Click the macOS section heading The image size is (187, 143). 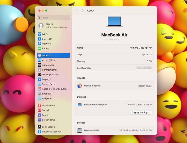click(81, 78)
